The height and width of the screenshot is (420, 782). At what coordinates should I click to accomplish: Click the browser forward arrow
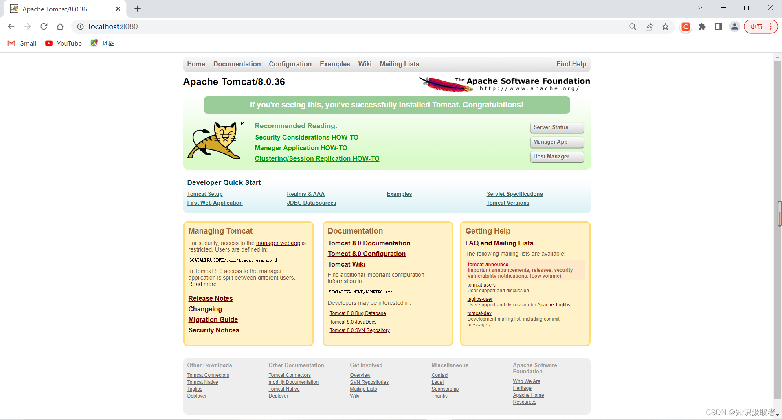coord(27,26)
